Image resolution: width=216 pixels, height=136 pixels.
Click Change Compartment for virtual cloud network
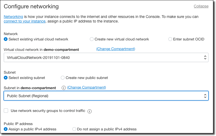pos(116,49)
